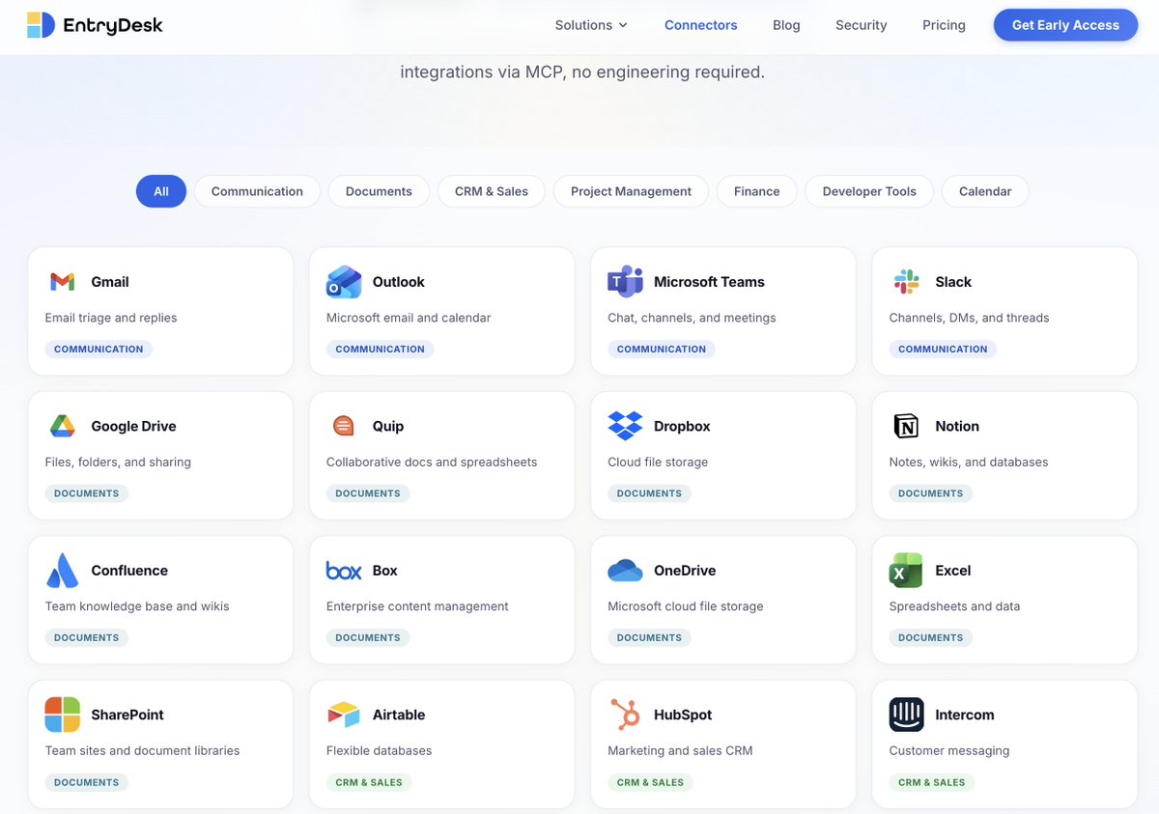
Task: Filter connectors by Calendar
Action: (985, 191)
